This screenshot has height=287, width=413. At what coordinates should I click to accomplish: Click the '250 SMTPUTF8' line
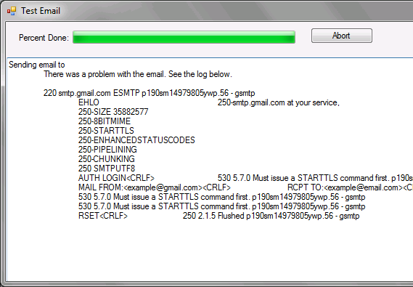[x=107, y=169]
